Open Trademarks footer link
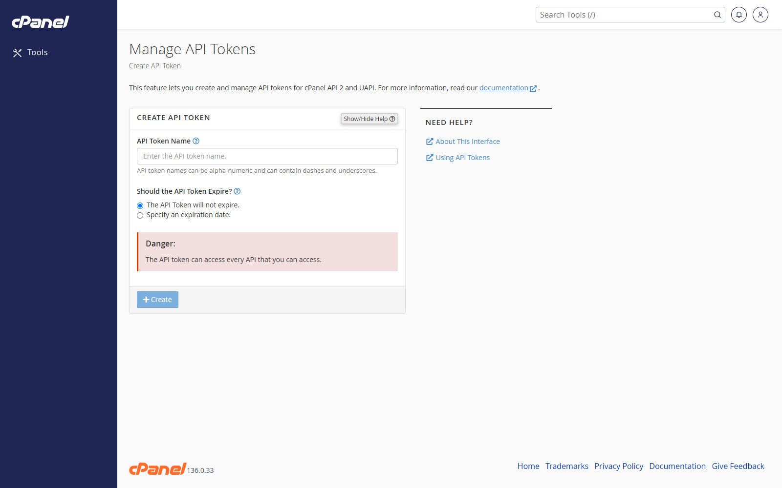The width and height of the screenshot is (782, 488). (x=567, y=466)
